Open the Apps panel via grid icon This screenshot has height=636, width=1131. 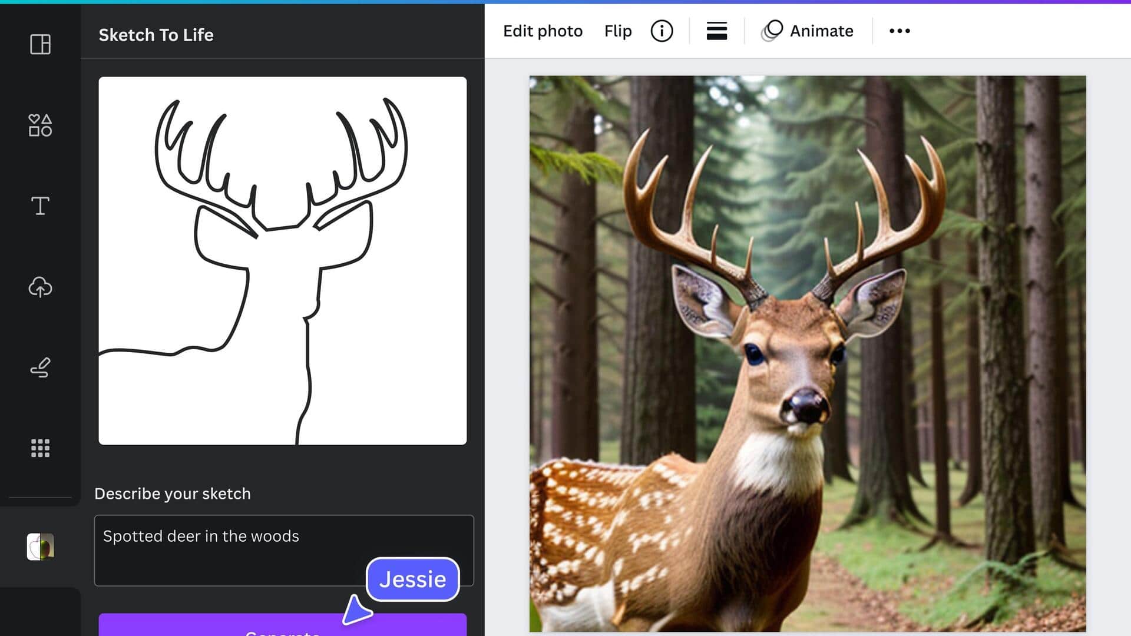(39, 448)
